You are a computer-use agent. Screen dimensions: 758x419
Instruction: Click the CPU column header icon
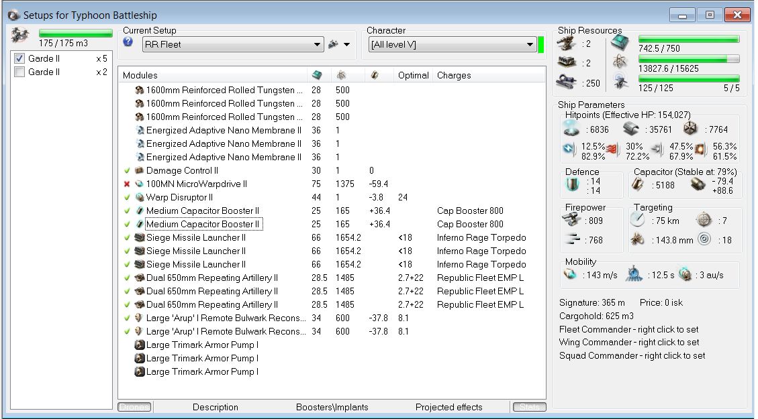[x=317, y=75]
